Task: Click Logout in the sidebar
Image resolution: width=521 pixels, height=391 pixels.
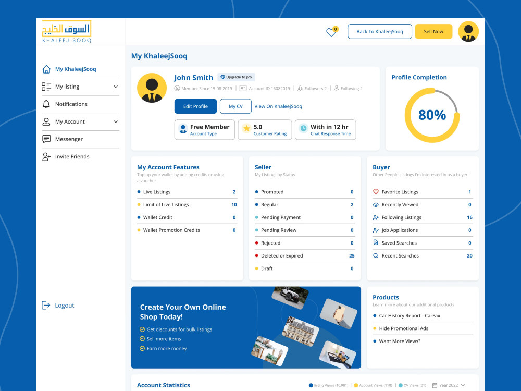Action: [x=58, y=305]
